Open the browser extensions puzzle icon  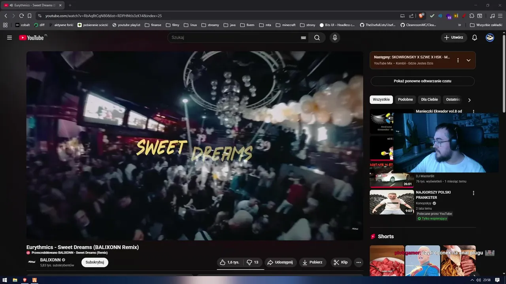(x=472, y=16)
